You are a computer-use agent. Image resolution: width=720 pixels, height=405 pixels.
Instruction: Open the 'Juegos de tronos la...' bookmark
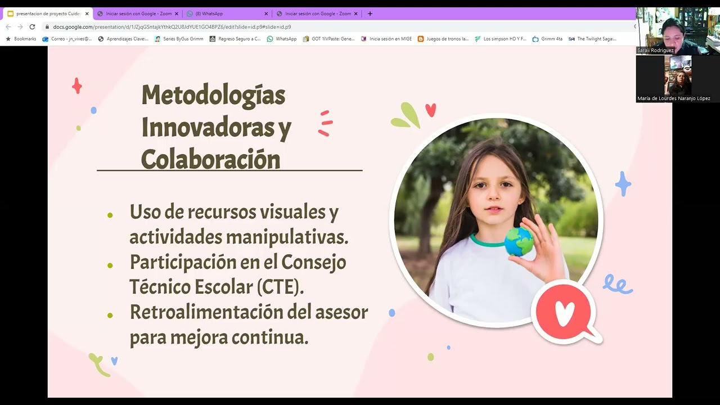coord(443,39)
